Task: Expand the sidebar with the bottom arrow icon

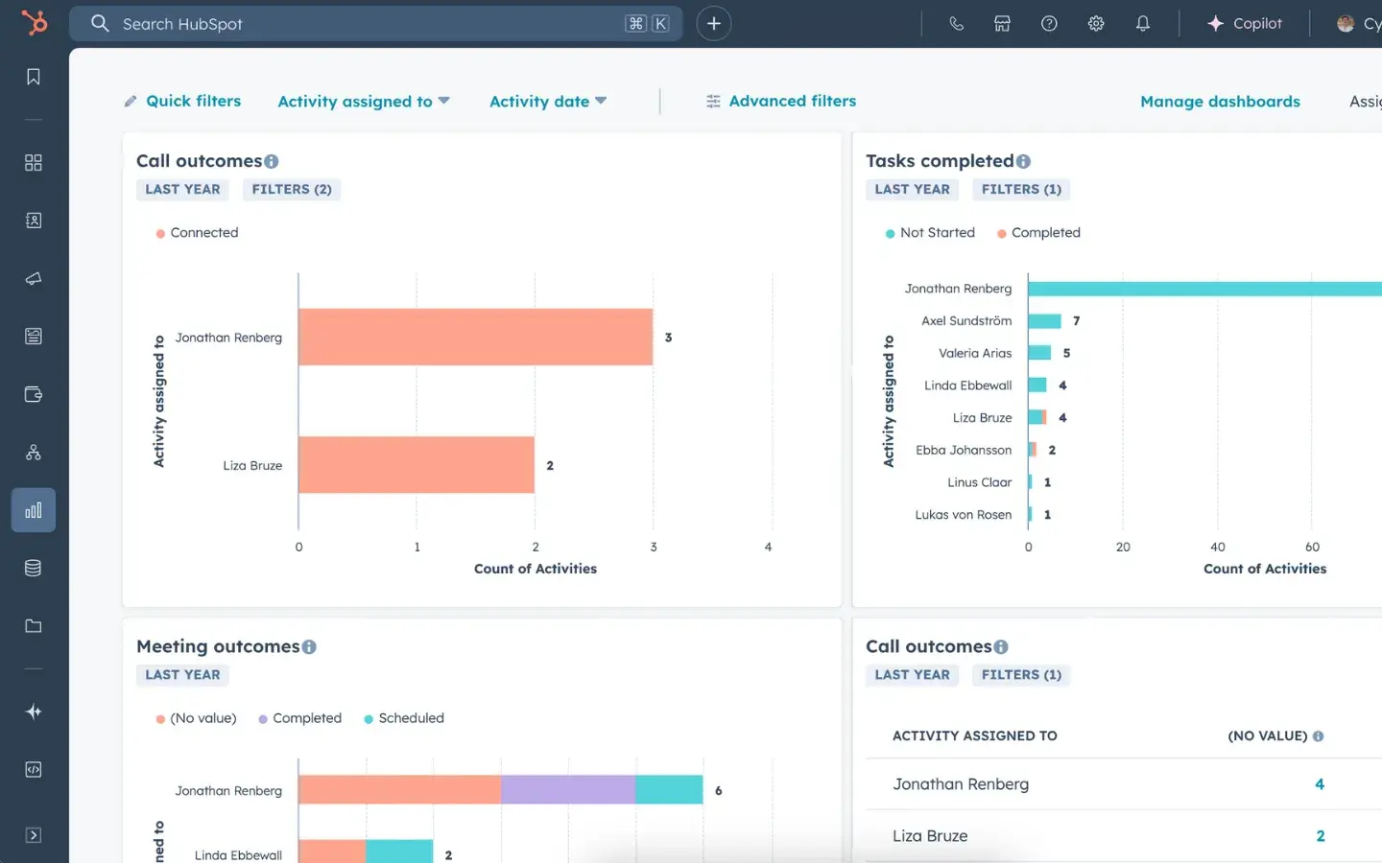Action: coord(34,835)
